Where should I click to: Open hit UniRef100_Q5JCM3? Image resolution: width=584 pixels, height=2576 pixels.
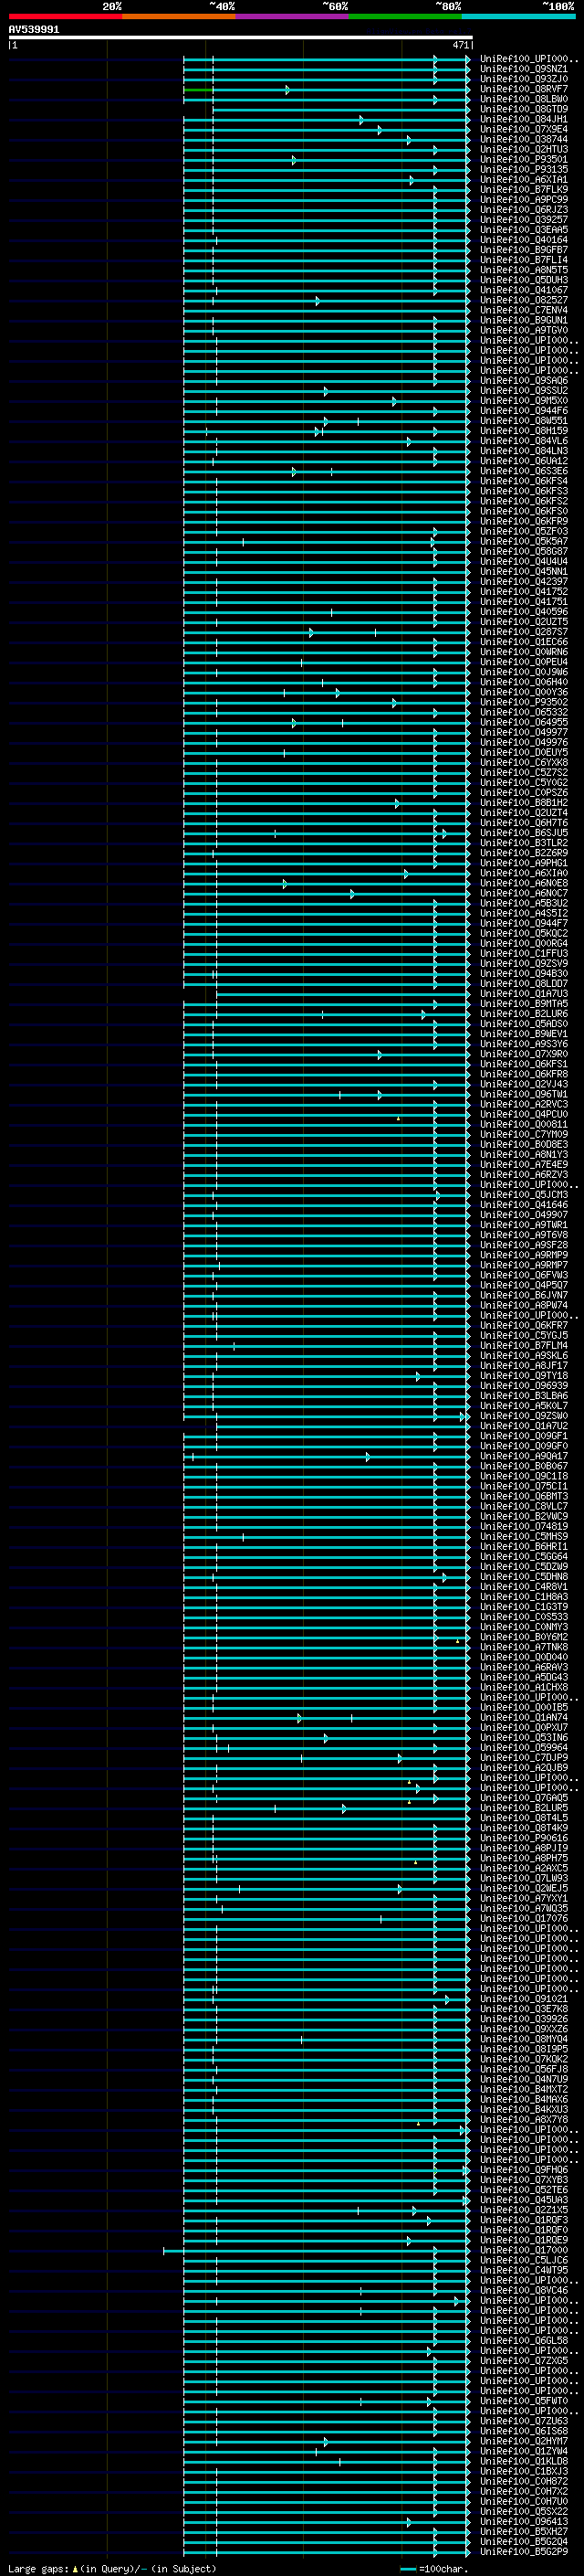click(524, 1195)
